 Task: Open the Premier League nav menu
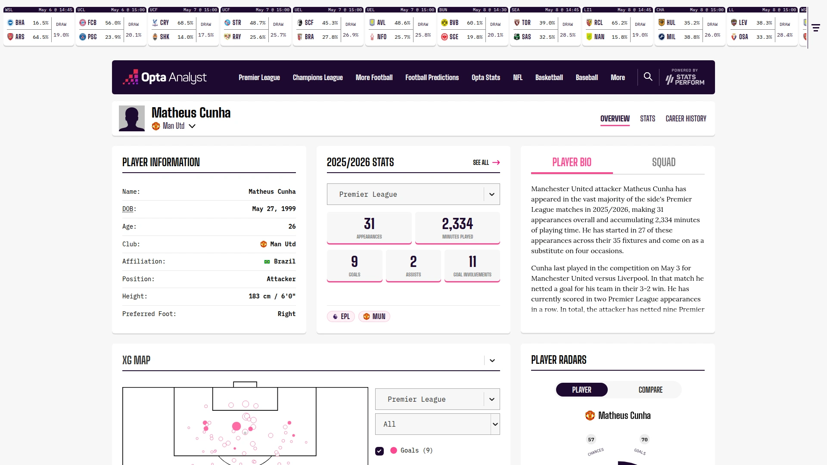pos(259,77)
